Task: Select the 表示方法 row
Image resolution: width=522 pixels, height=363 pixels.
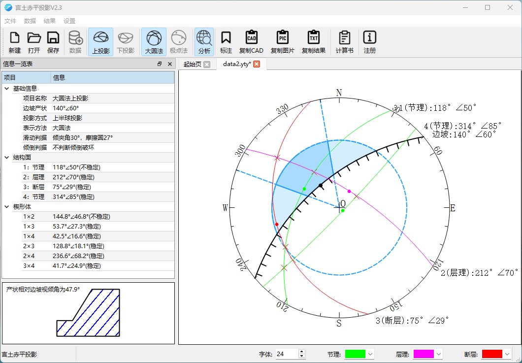Action: coord(98,128)
